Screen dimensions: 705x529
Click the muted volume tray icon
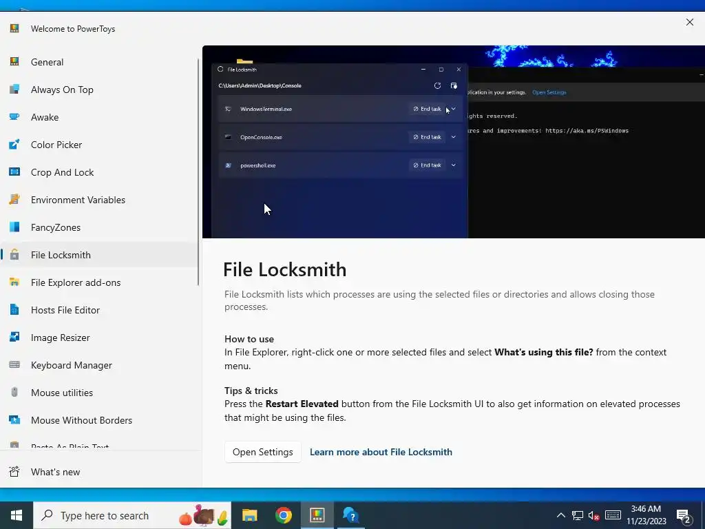pyautogui.click(x=594, y=515)
